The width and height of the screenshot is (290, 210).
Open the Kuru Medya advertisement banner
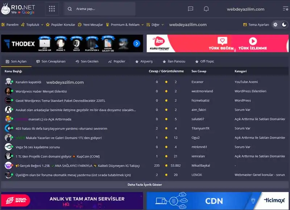tap(217, 43)
